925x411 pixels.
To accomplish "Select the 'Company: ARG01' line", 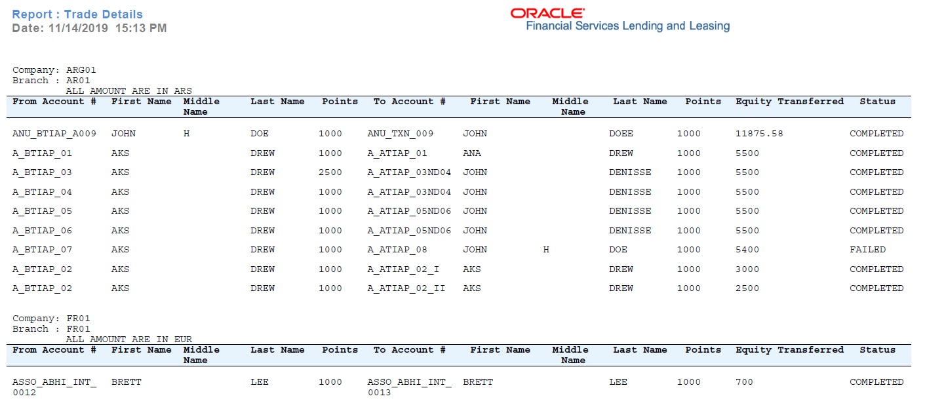I will (54, 70).
